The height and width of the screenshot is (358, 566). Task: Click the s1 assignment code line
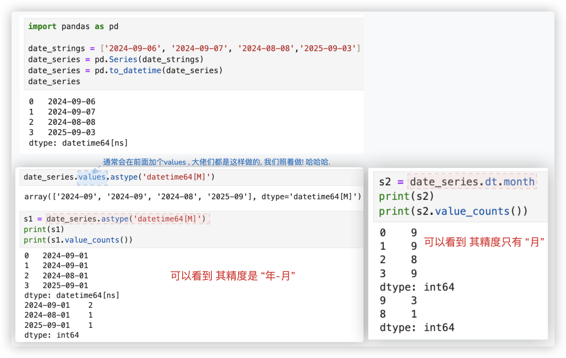click(x=116, y=219)
